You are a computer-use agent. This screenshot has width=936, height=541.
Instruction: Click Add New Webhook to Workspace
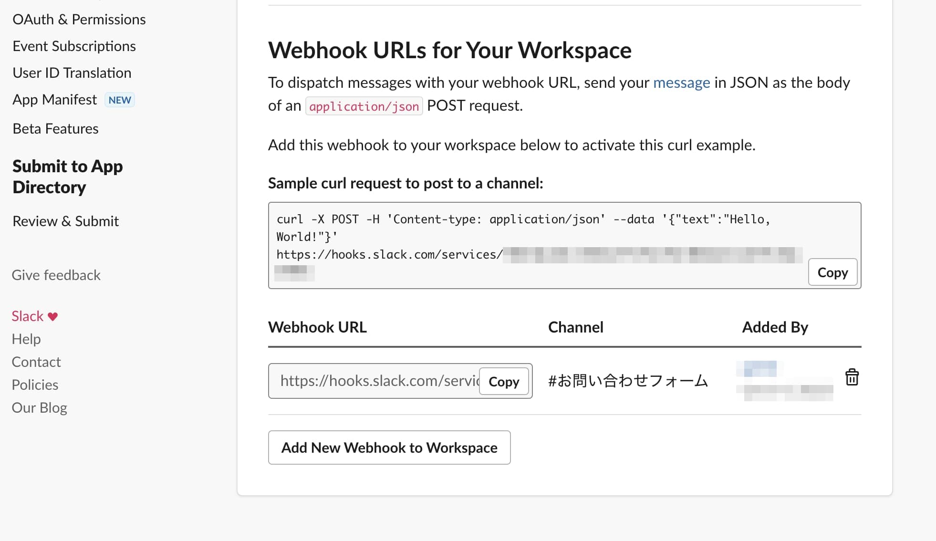[389, 447]
